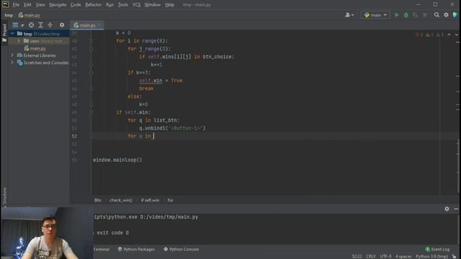The width and height of the screenshot is (461, 259).
Task: Expand Scratches and Consoles node
Action: [12, 63]
